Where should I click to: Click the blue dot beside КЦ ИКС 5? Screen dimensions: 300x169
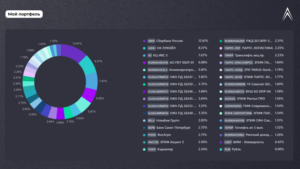tap(144, 56)
